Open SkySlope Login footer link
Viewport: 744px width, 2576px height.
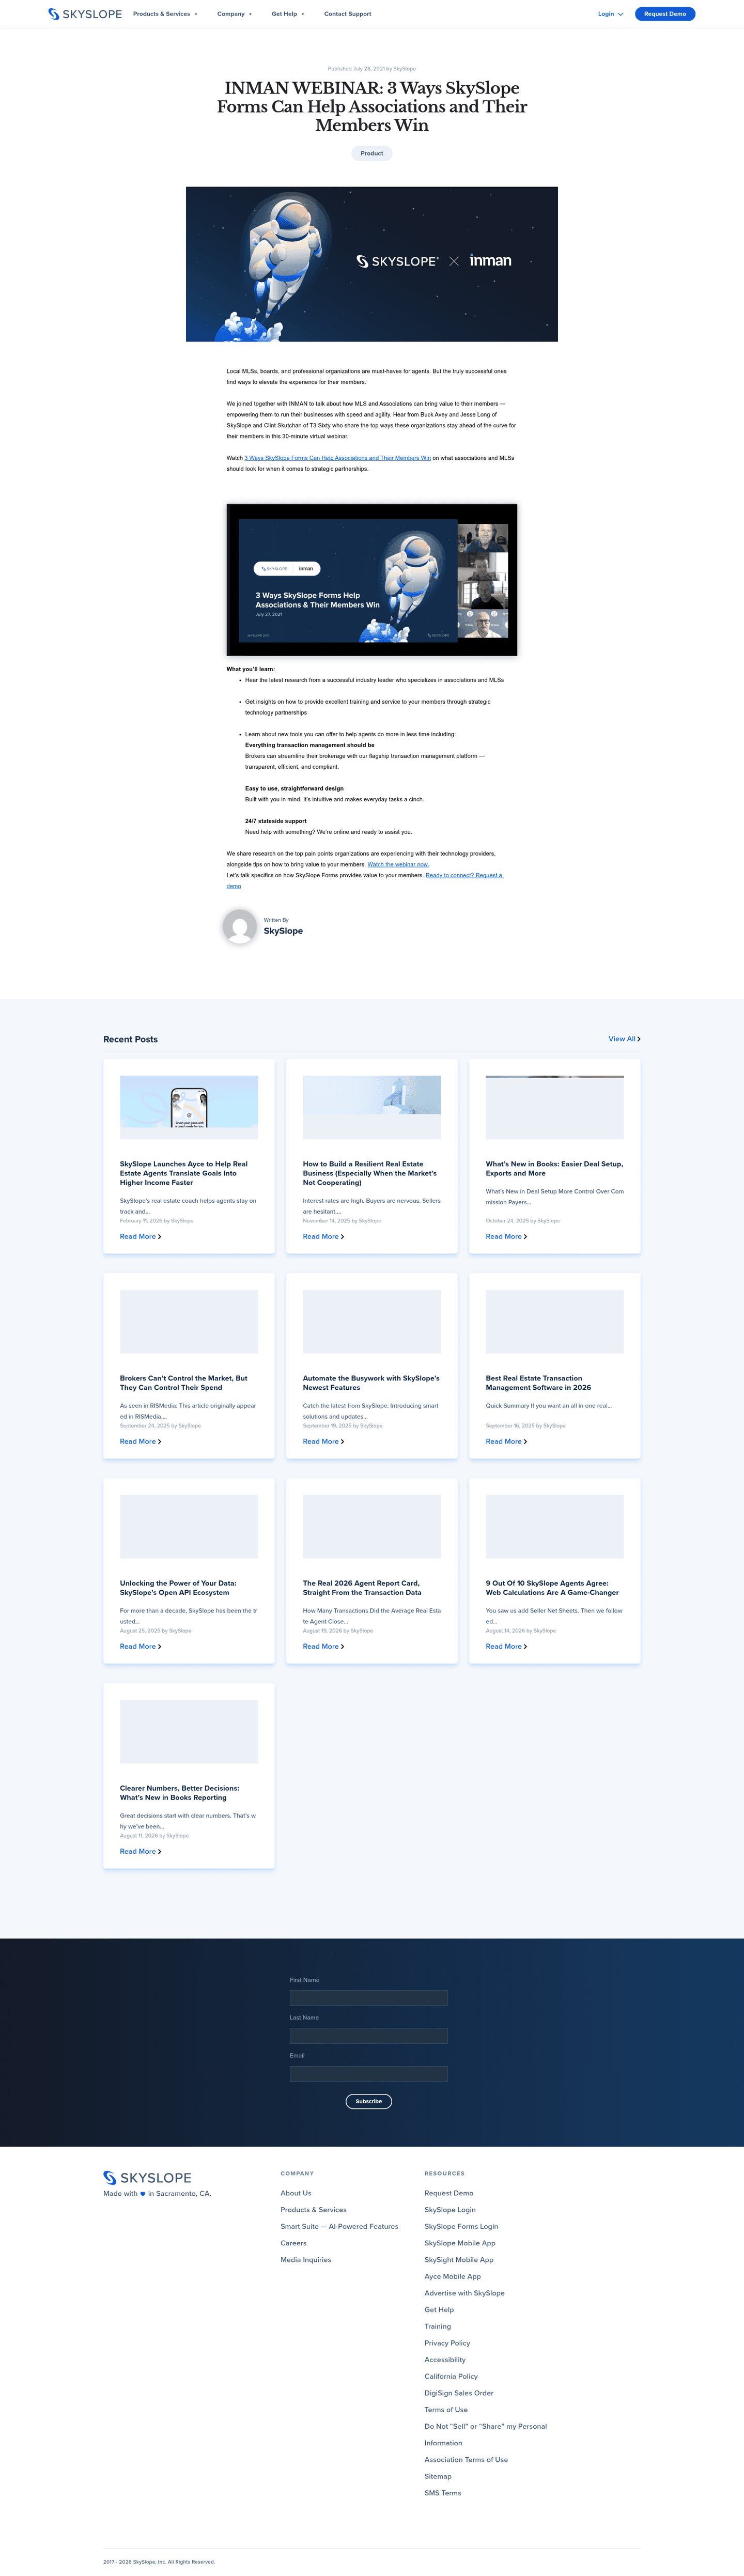click(x=450, y=2210)
